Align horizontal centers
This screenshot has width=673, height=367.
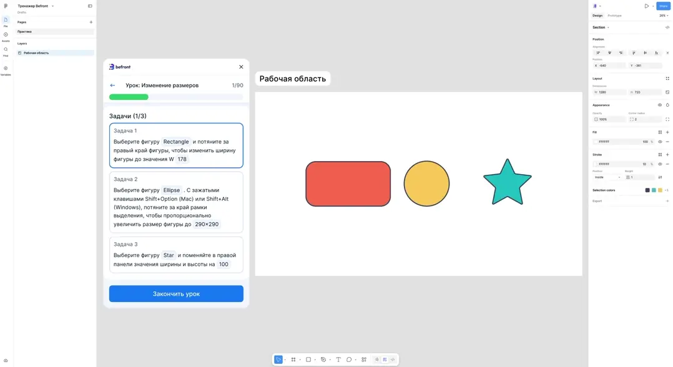(609, 53)
